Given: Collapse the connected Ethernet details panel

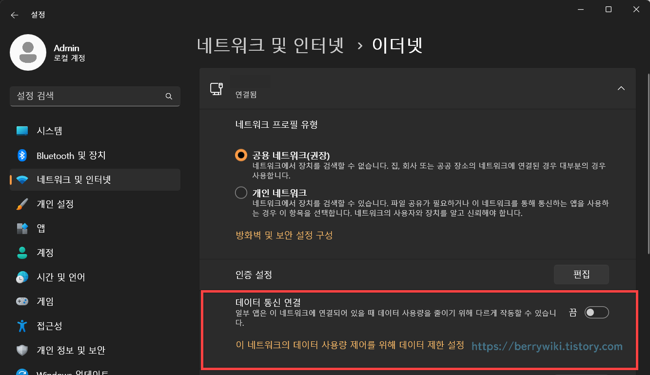Looking at the screenshot, I should (x=621, y=88).
